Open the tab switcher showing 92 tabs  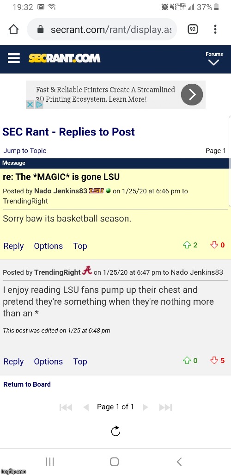point(193,30)
